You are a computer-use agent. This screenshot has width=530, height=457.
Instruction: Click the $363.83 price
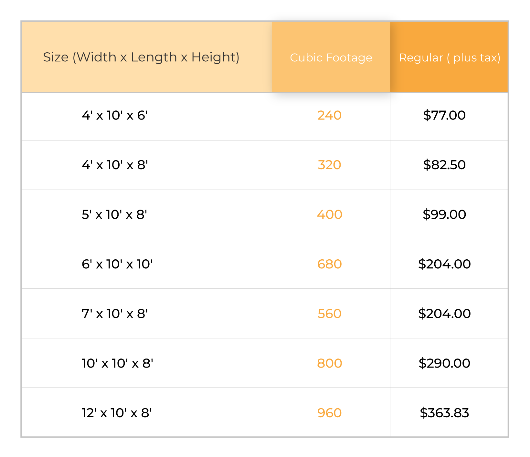pos(444,413)
